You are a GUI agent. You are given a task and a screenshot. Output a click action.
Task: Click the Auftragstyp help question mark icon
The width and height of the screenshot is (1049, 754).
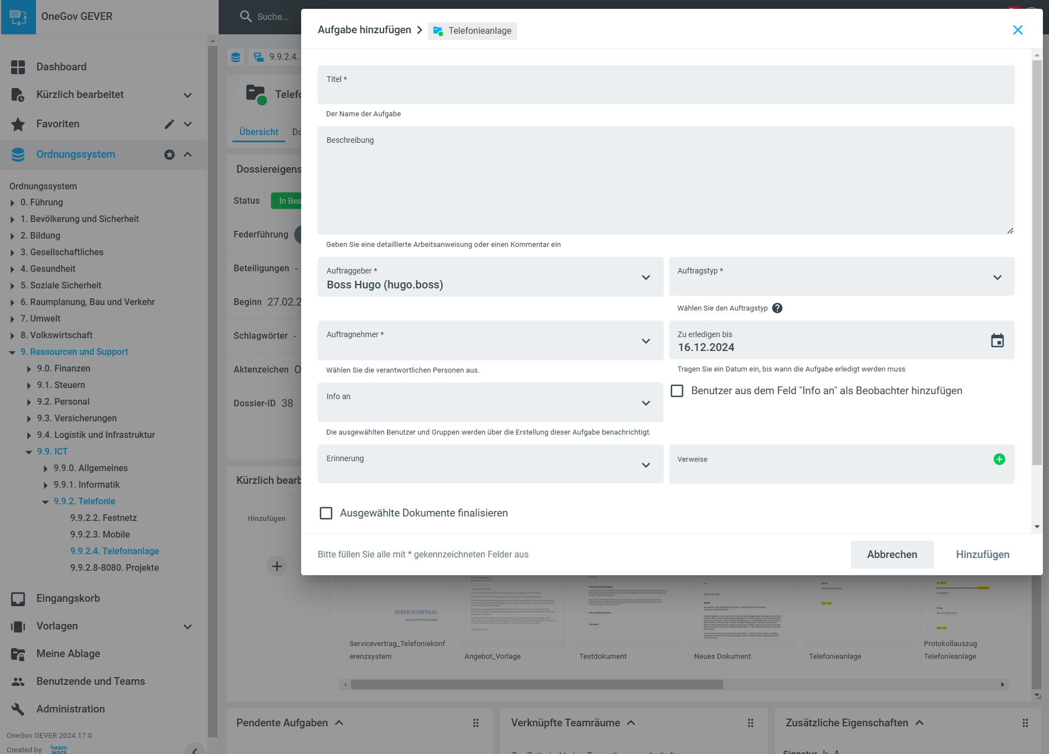[x=777, y=308]
